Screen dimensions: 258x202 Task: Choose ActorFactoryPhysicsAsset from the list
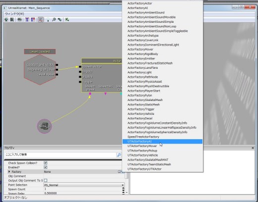pyautogui.click(x=162, y=82)
